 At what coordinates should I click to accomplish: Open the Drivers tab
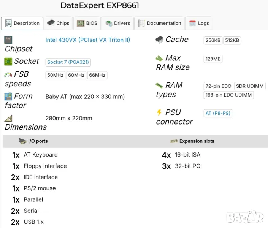118,23
